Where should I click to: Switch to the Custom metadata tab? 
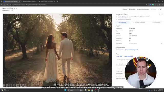(139, 23)
